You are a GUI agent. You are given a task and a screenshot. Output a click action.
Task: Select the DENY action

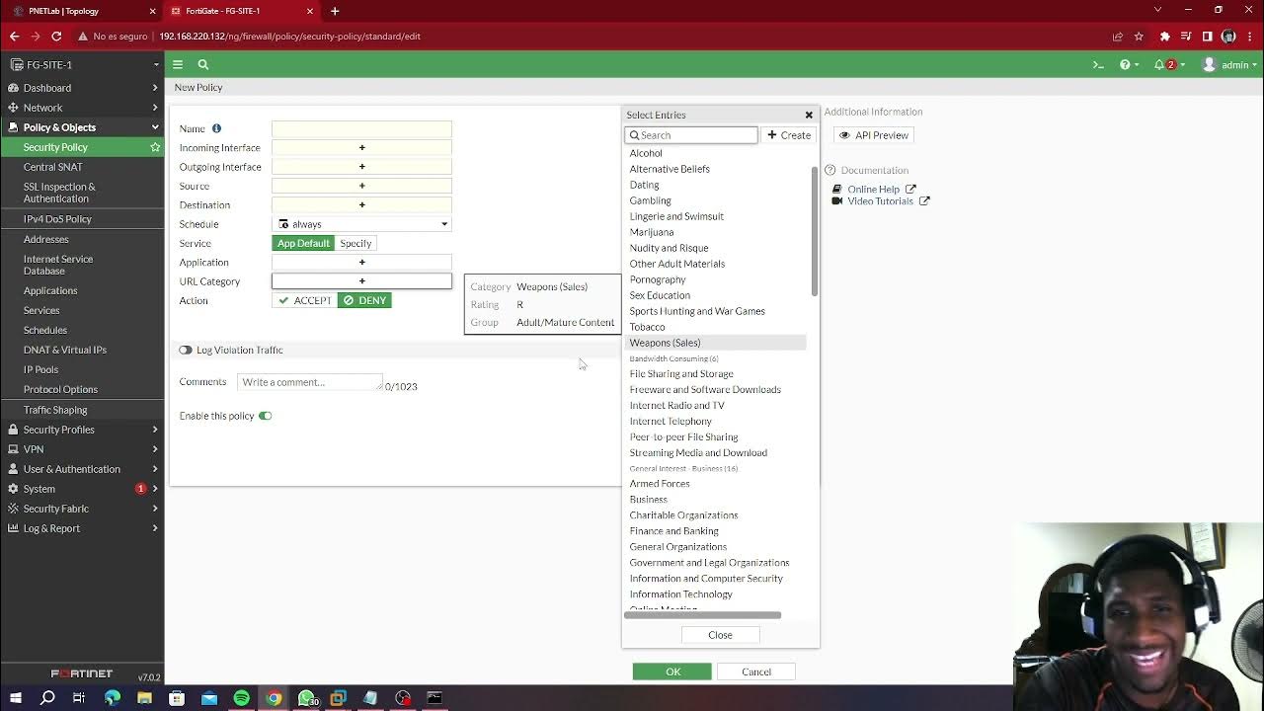pos(364,300)
